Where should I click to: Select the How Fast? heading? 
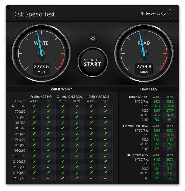(149, 89)
